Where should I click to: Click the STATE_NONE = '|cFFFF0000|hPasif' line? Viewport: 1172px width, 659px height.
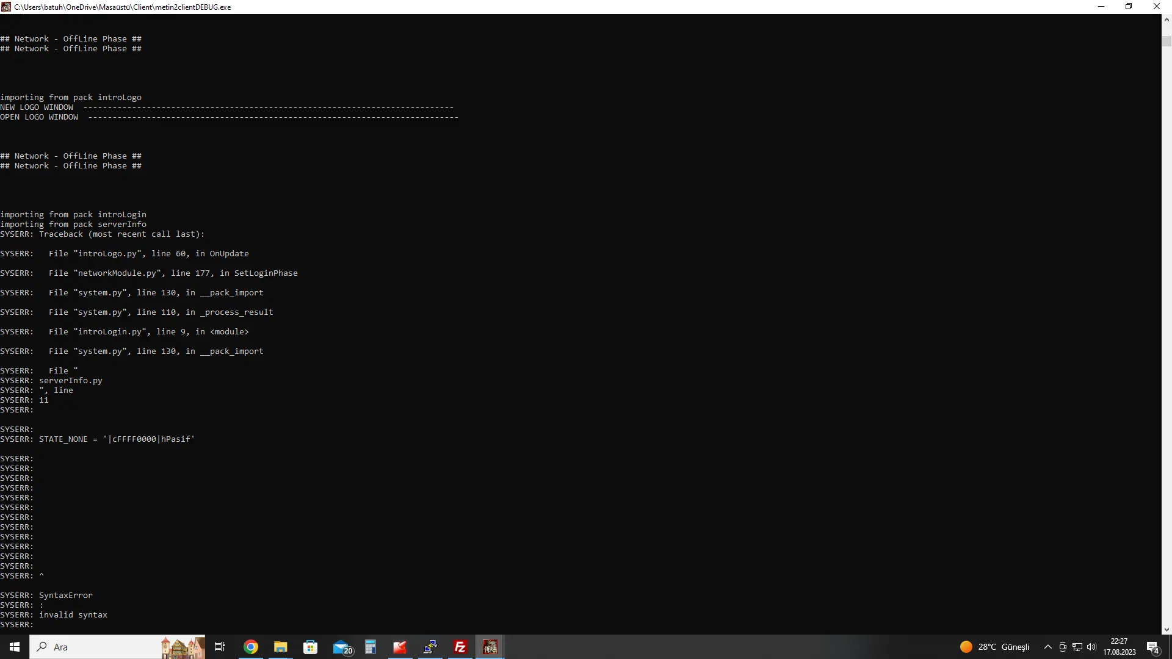(98, 439)
